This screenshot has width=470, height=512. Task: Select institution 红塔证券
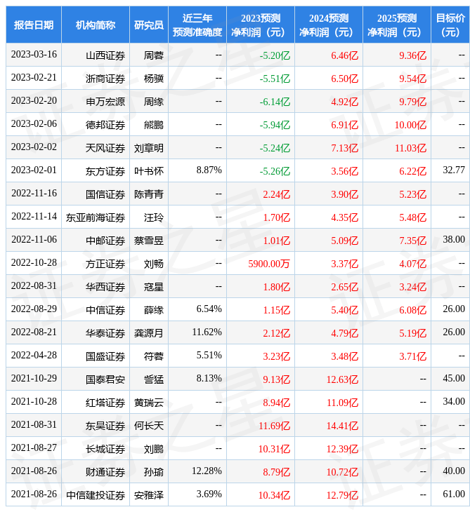click(x=105, y=403)
